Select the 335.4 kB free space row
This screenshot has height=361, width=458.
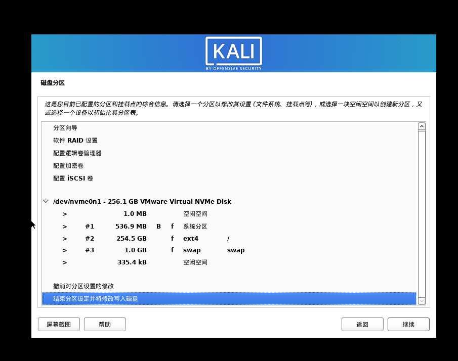[152, 262]
